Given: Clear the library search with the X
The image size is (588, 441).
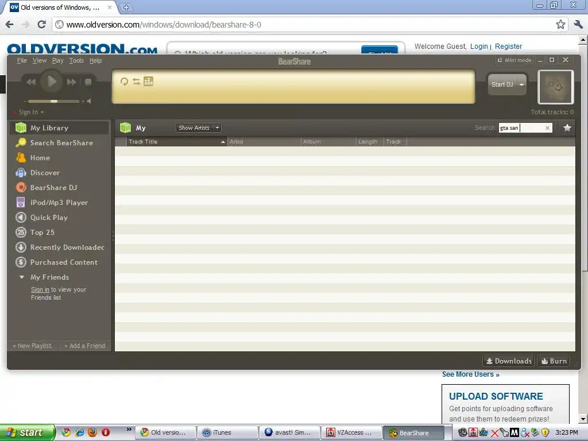Looking at the screenshot, I should (547, 128).
